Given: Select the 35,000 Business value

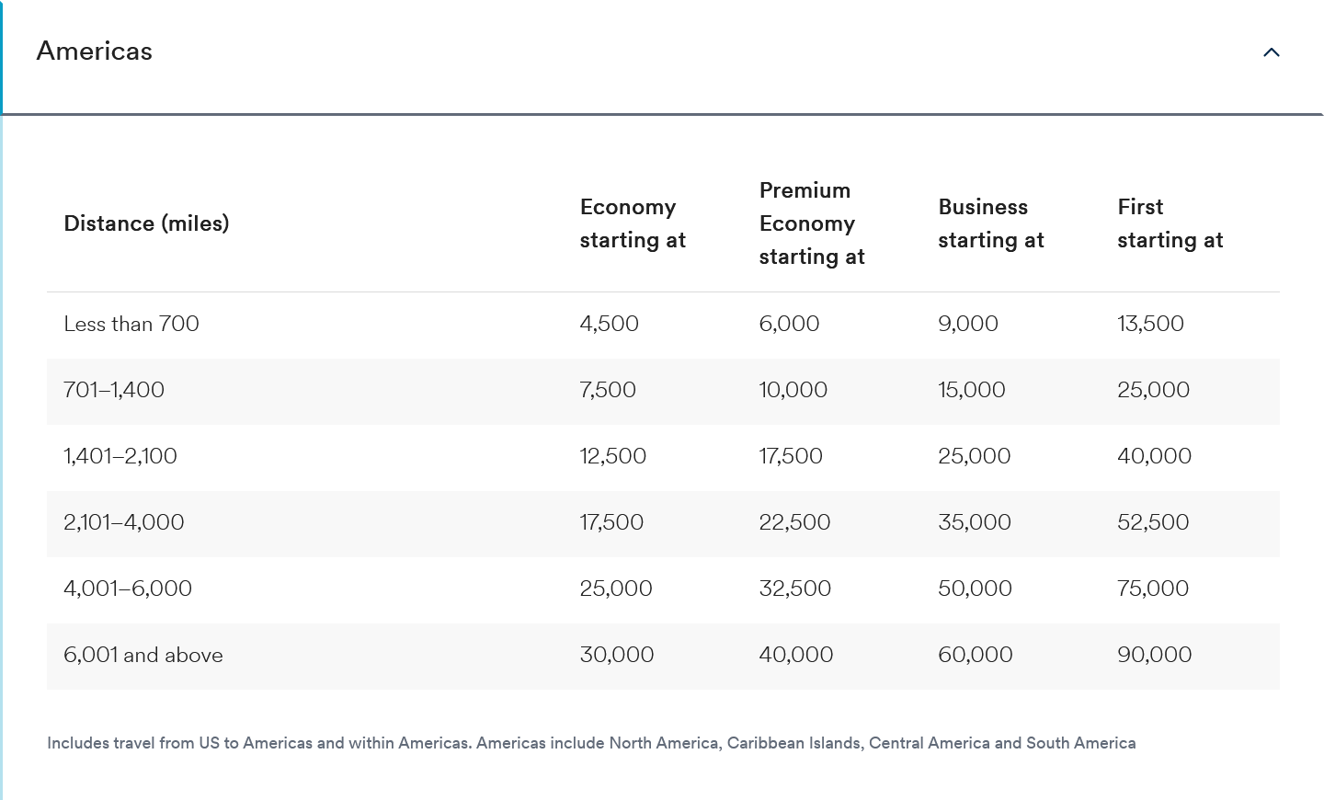Looking at the screenshot, I should point(974,522).
